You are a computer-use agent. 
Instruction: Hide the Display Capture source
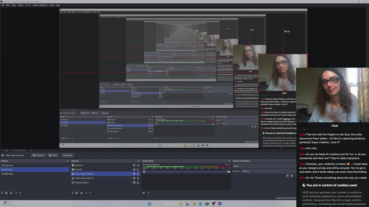coord(134,183)
